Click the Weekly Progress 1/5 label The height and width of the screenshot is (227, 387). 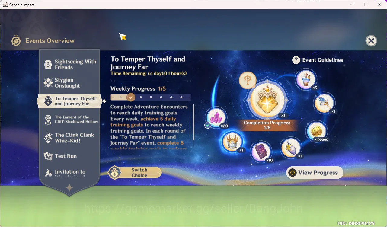(x=139, y=89)
